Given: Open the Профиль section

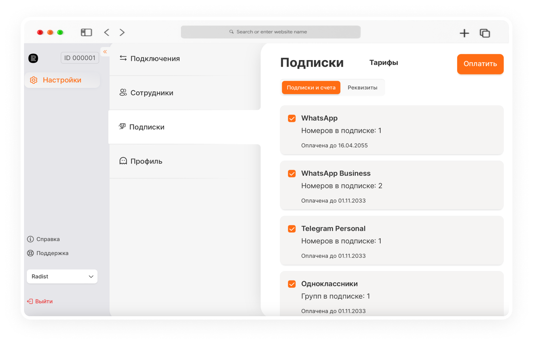Looking at the screenshot, I should tap(185, 161).
